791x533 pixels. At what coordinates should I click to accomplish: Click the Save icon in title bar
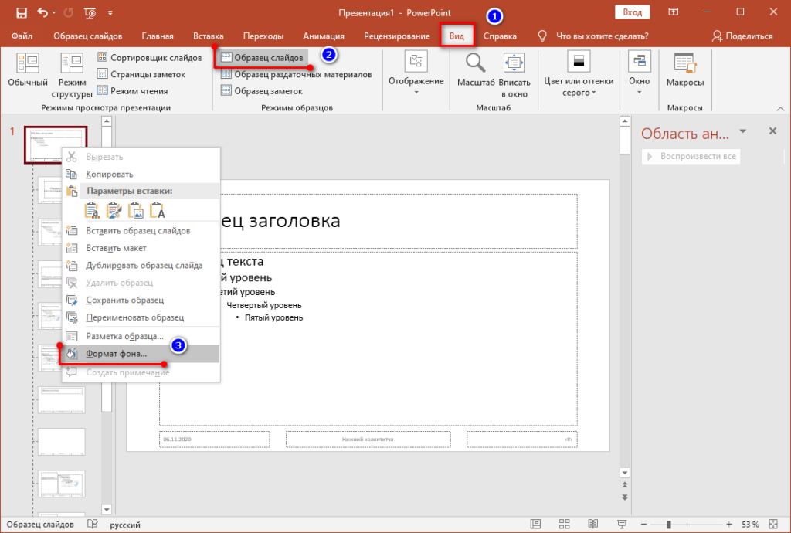pyautogui.click(x=22, y=12)
